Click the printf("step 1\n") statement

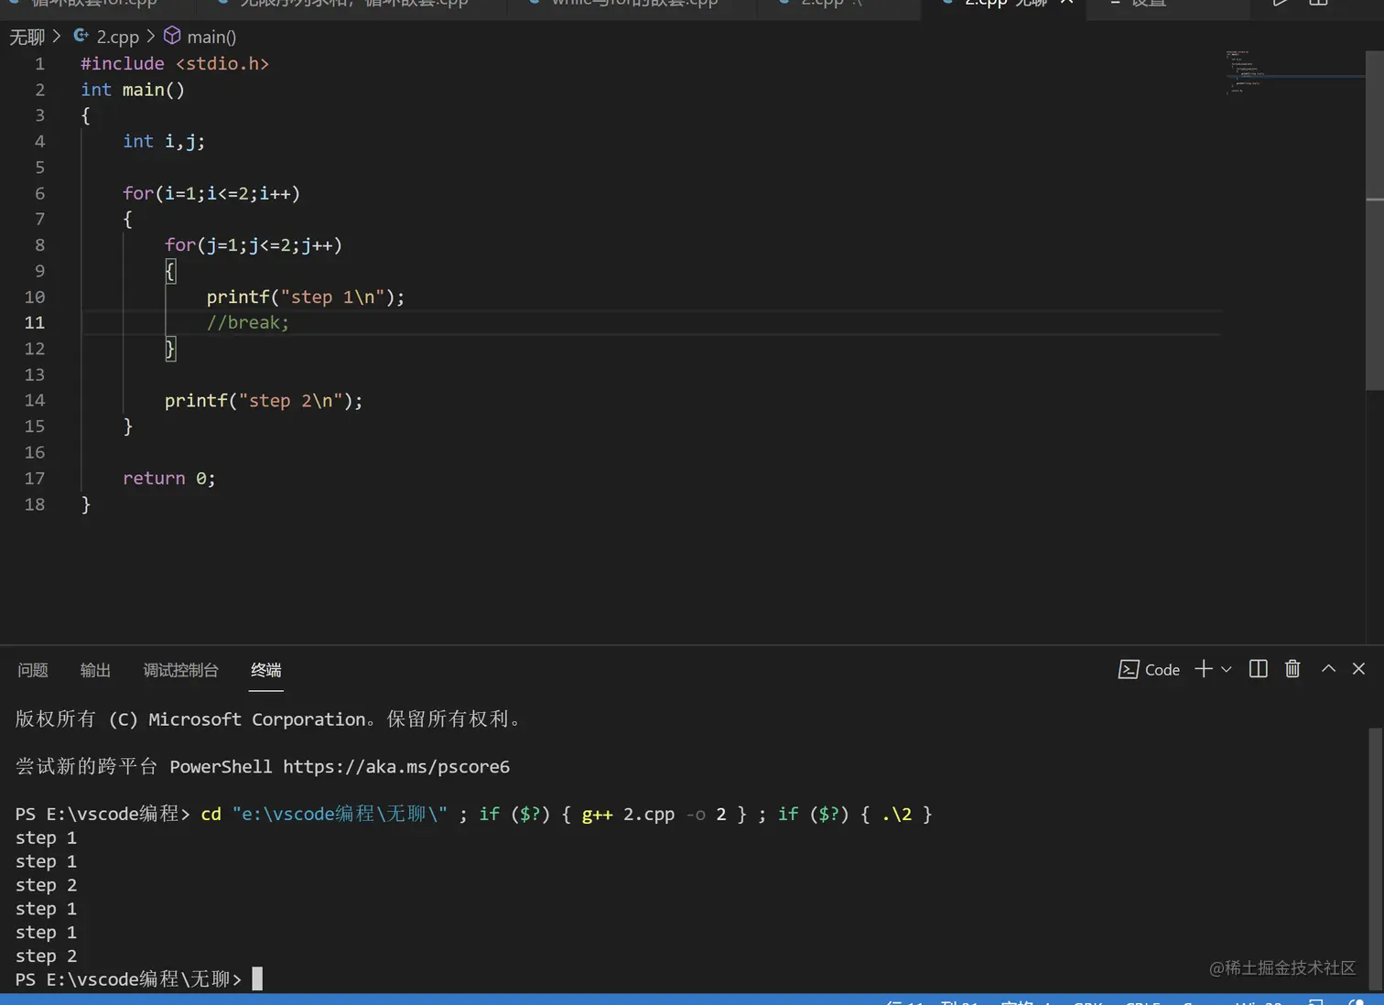(x=306, y=297)
